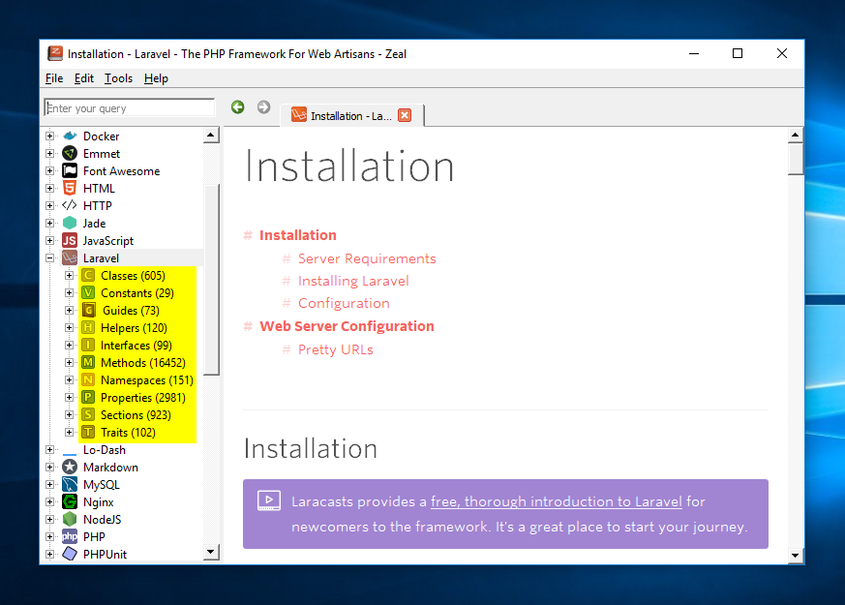Click the MySQL dolphin icon
845x605 pixels.
[x=70, y=484]
